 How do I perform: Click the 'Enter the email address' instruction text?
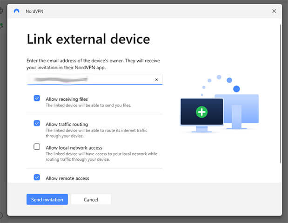(93, 64)
